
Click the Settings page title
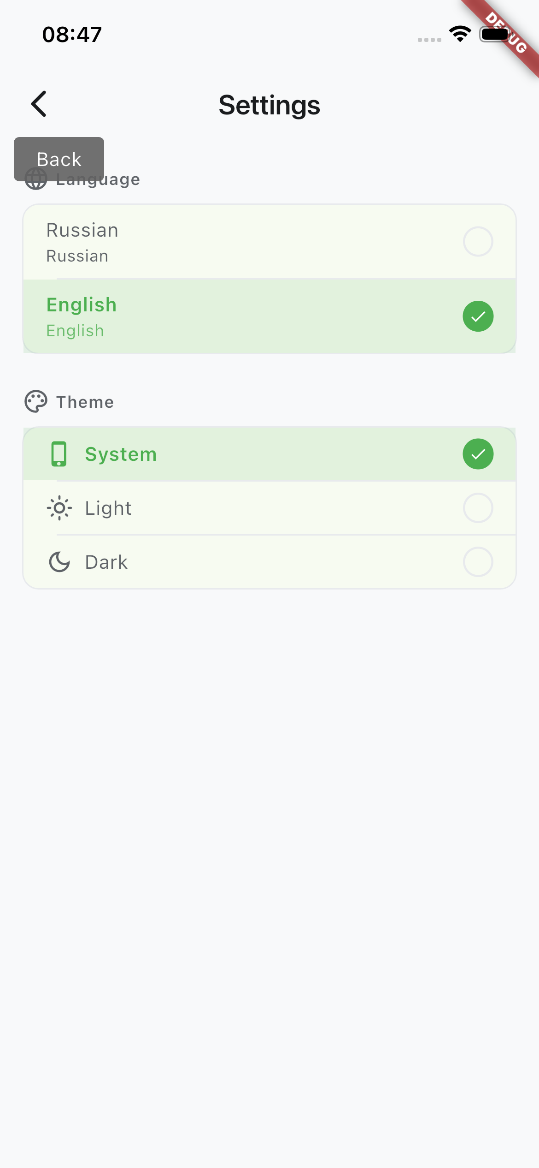tap(269, 105)
